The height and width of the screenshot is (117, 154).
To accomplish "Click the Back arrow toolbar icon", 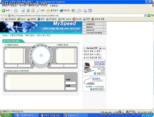I will click(3, 10).
